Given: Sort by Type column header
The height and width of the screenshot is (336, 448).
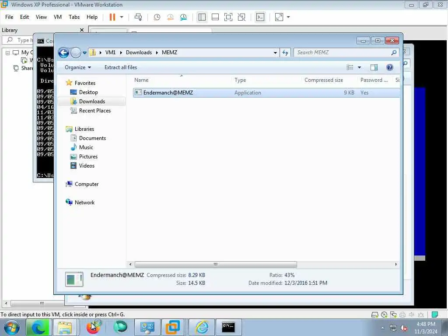Looking at the screenshot, I should pyautogui.click(x=240, y=80).
